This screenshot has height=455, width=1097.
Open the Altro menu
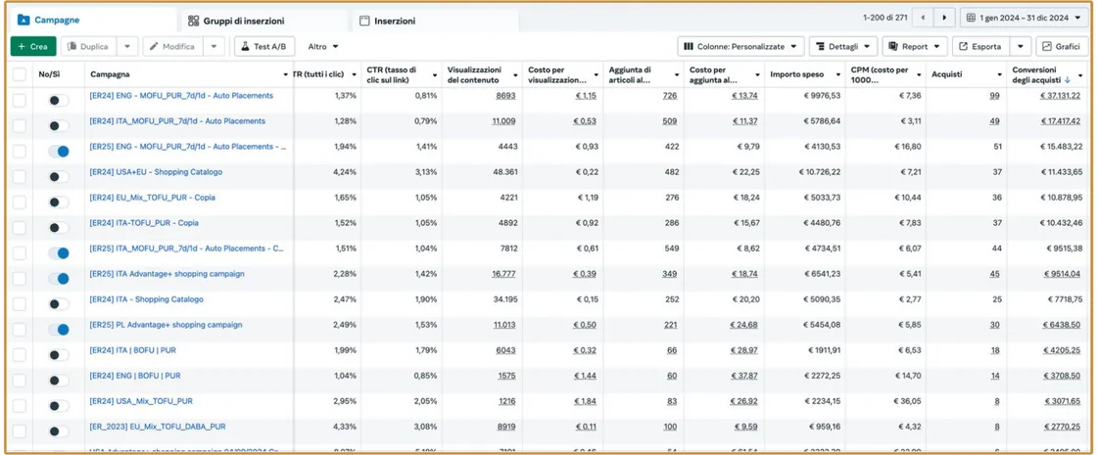pyautogui.click(x=323, y=47)
